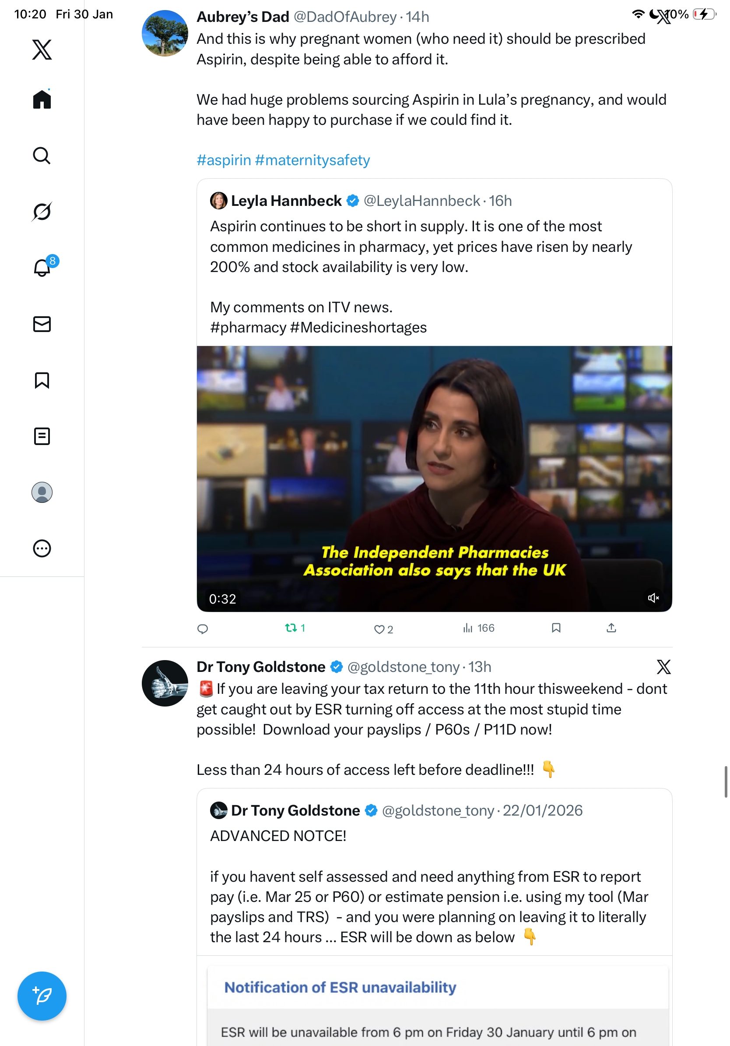This screenshot has height=1046, width=730.
Task: Bookmark the Aubrey's Dad post
Action: point(556,628)
